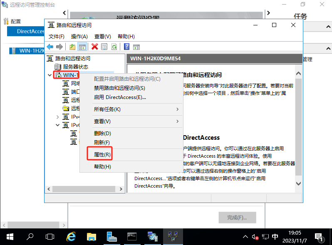
Task: Open taskbar Search magnifier
Action: [30, 237]
